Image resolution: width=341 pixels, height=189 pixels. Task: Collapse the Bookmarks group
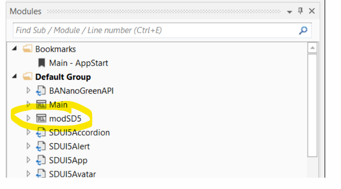click(x=15, y=49)
